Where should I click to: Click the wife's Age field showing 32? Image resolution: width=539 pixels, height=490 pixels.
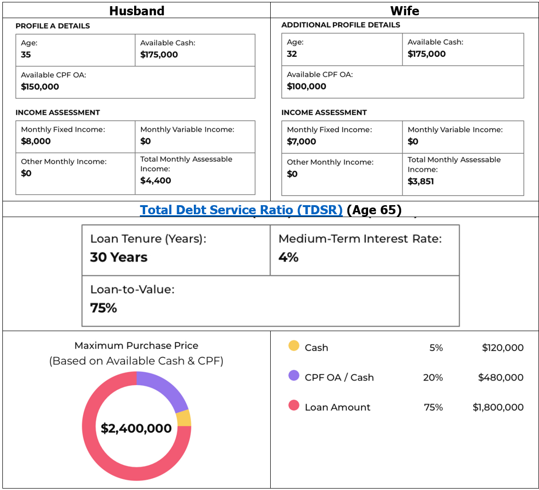coord(342,49)
